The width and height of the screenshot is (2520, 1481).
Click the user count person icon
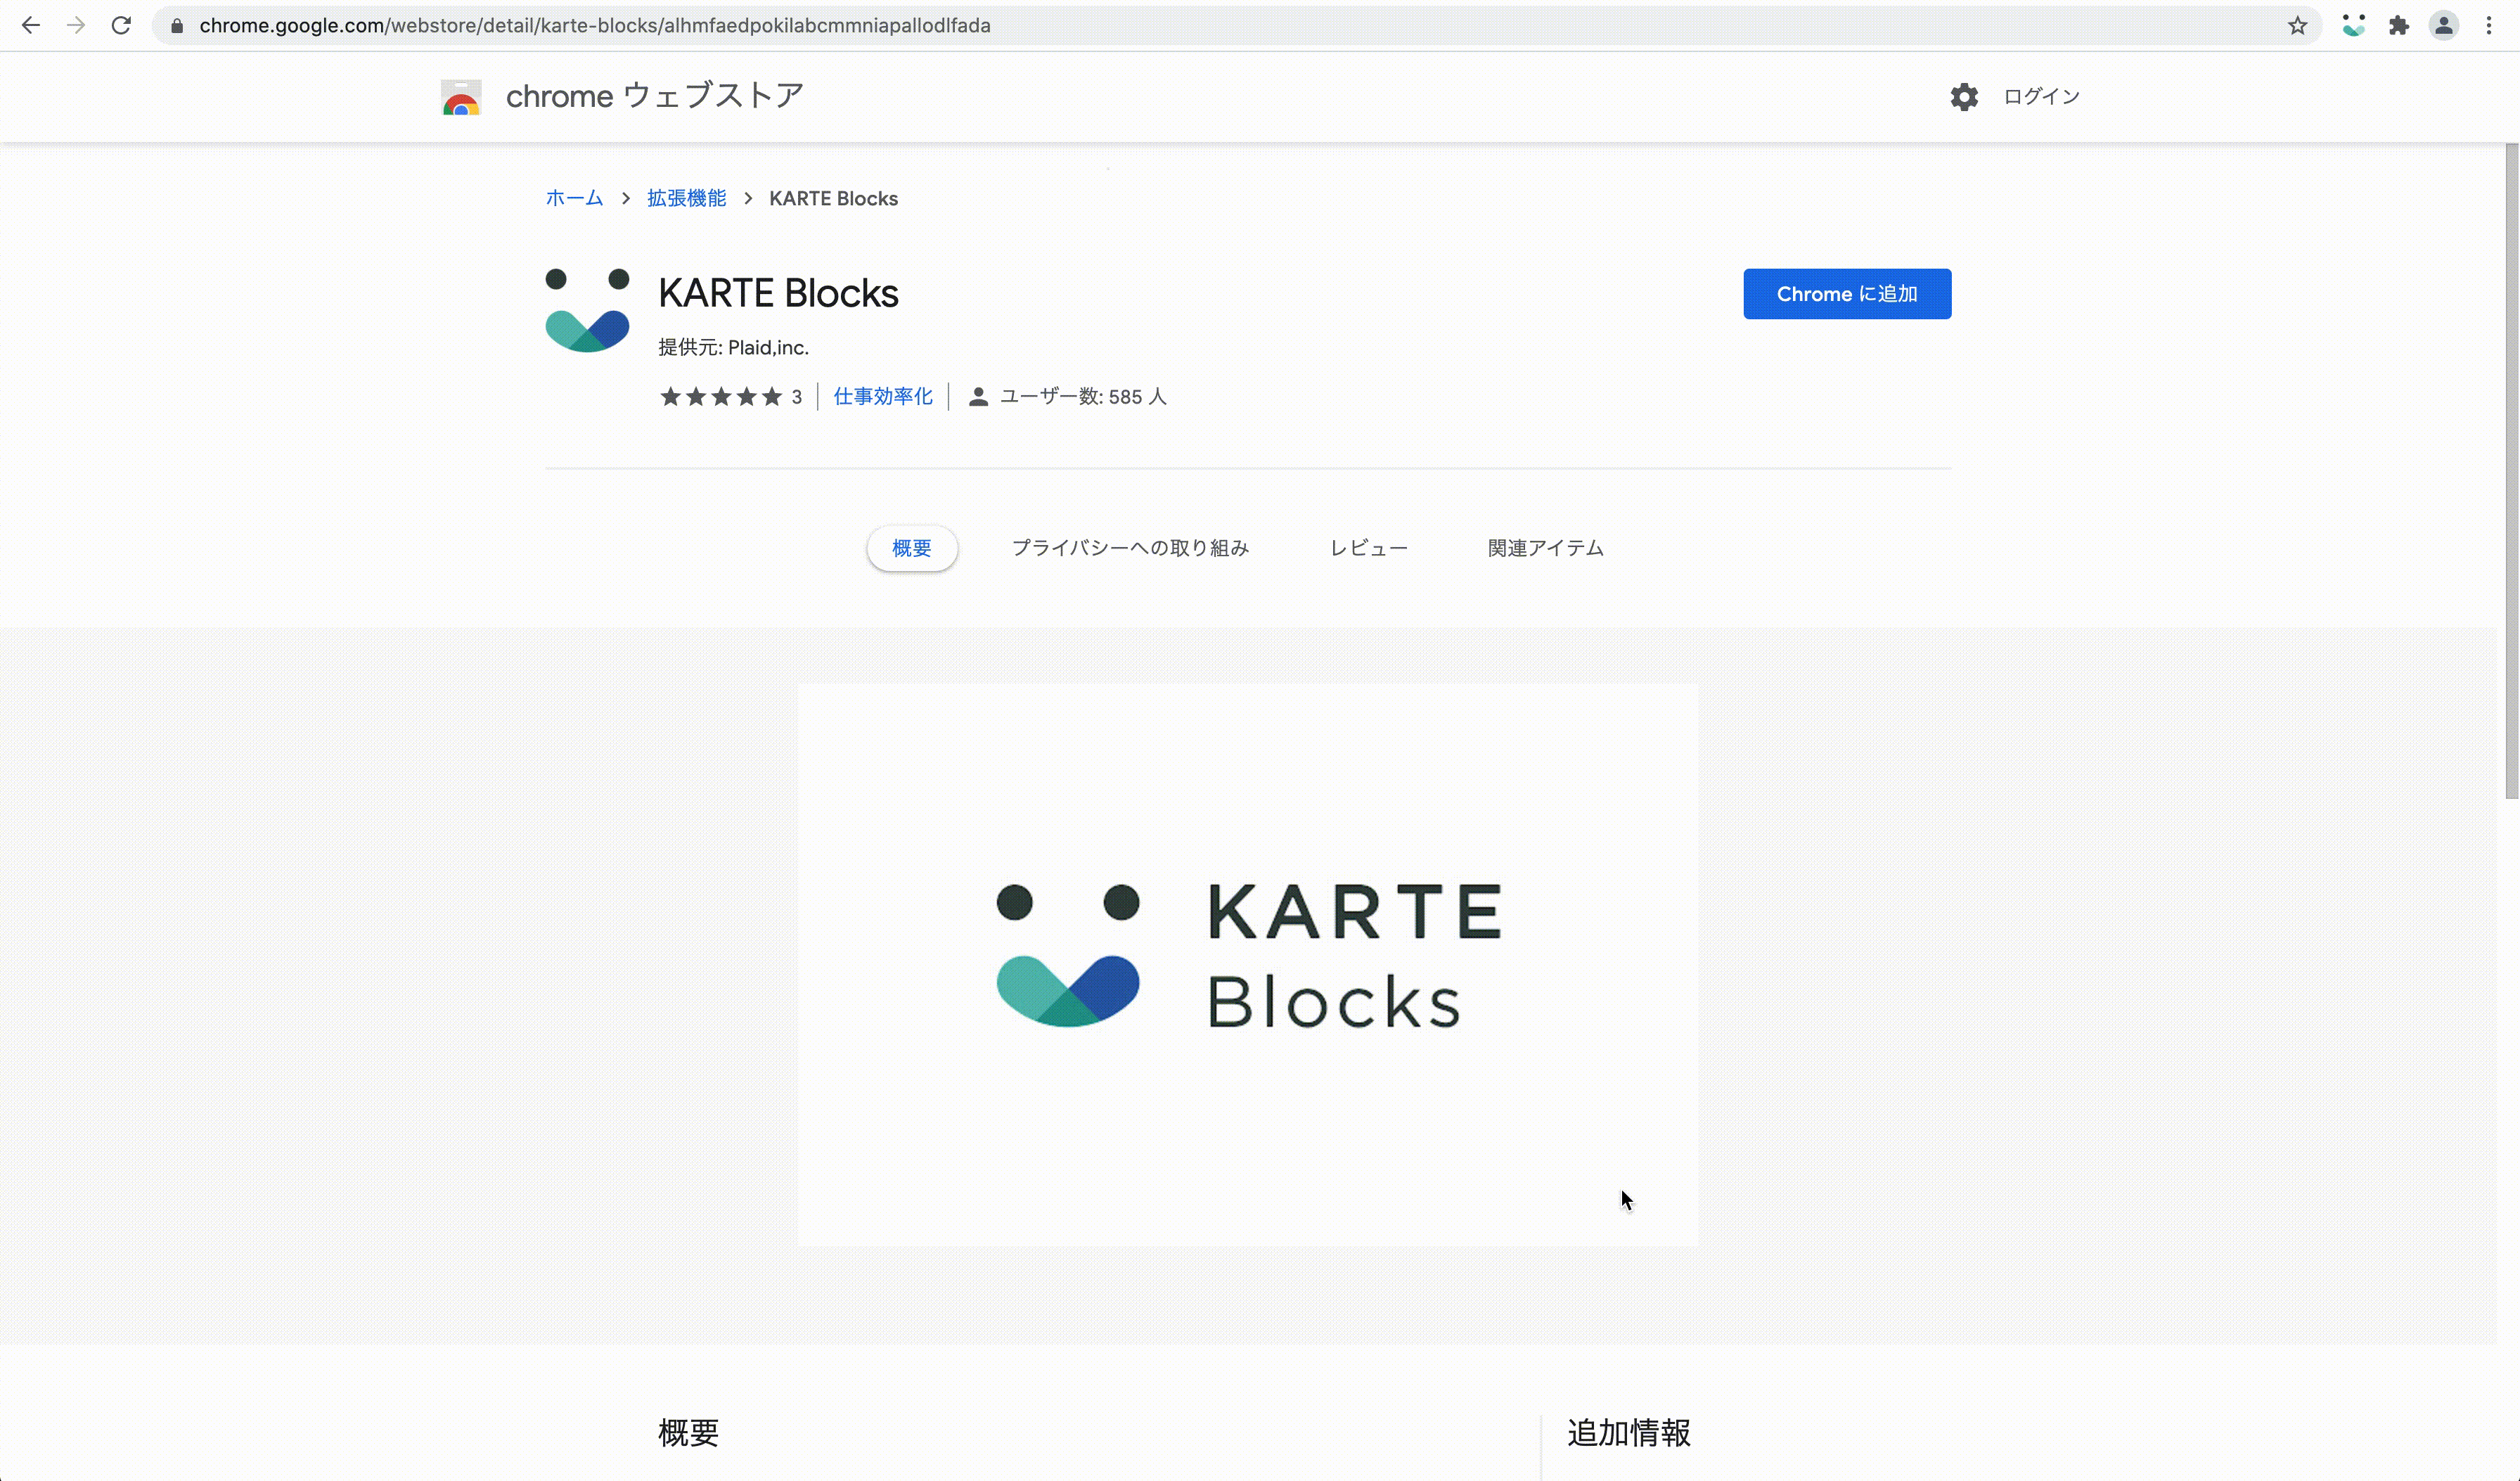978,397
